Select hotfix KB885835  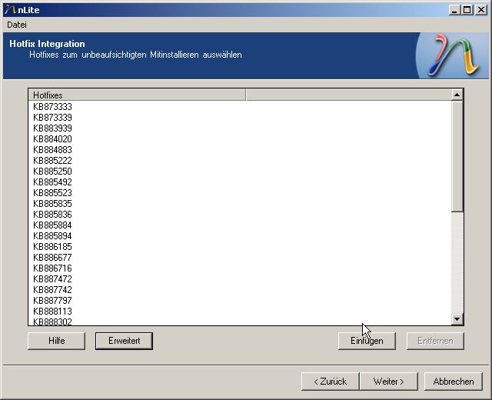pyautogui.click(x=52, y=203)
